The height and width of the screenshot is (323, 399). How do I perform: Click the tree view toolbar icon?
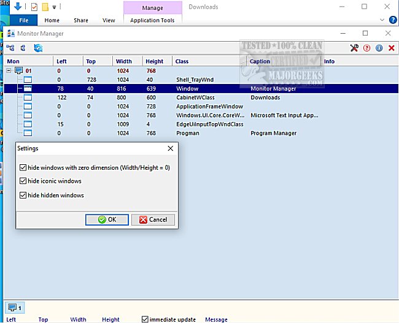[10, 48]
